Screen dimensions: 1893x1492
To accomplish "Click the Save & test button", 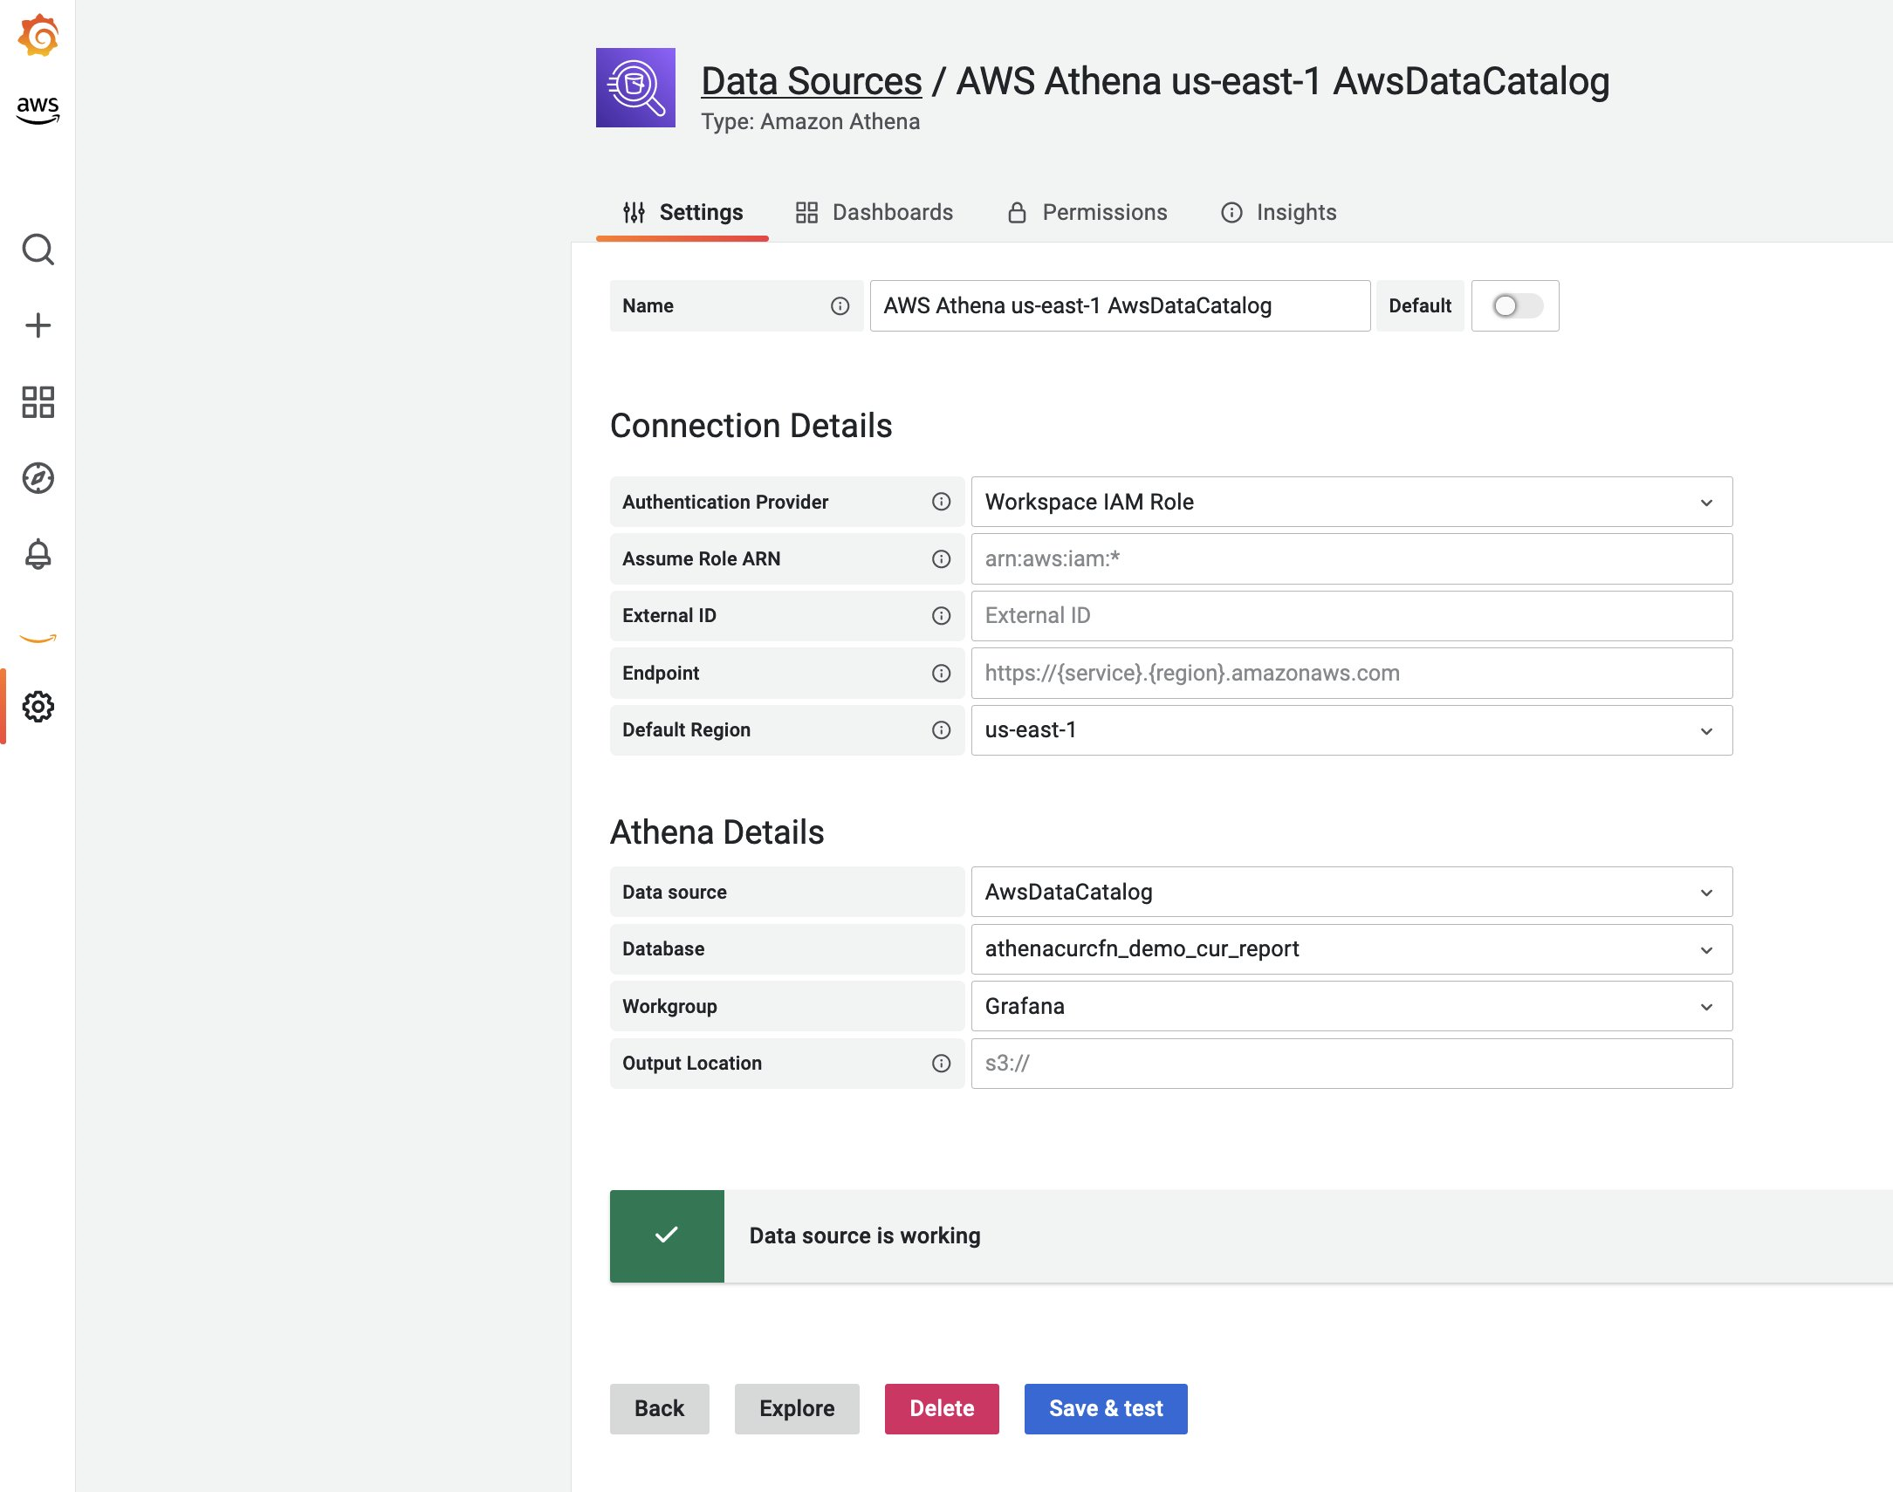I will point(1105,1408).
